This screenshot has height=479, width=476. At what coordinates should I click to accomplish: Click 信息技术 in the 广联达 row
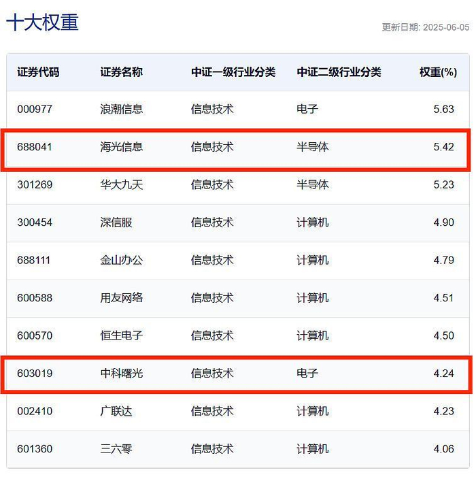(212, 411)
